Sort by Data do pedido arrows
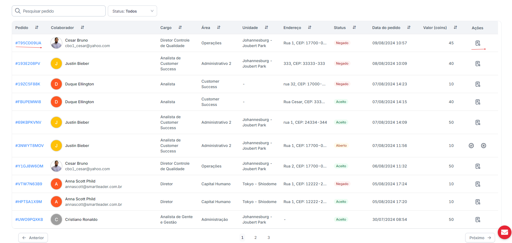The width and height of the screenshot is (512, 243). (x=409, y=27)
